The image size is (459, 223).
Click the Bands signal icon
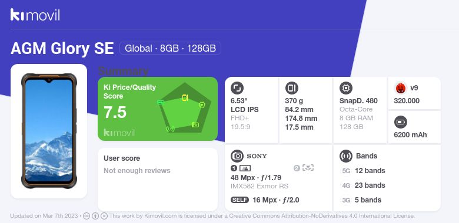345,156
